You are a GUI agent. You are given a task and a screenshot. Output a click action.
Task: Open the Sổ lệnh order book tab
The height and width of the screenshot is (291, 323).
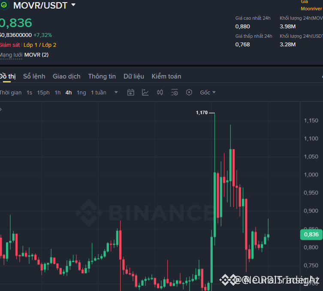point(34,76)
